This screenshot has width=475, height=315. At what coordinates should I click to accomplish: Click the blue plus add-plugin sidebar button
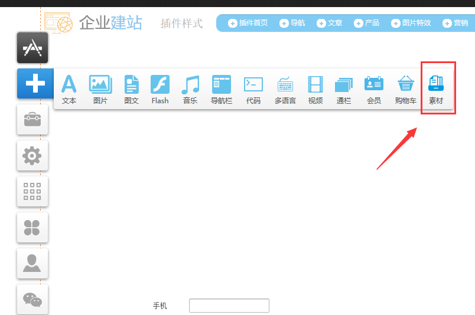(32, 84)
